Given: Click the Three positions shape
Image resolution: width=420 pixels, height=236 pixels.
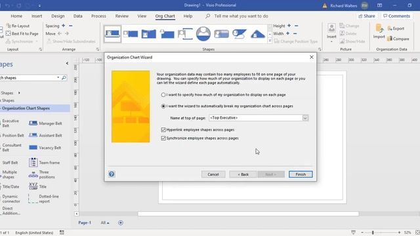Looking at the screenshot, I should coord(41,174).
